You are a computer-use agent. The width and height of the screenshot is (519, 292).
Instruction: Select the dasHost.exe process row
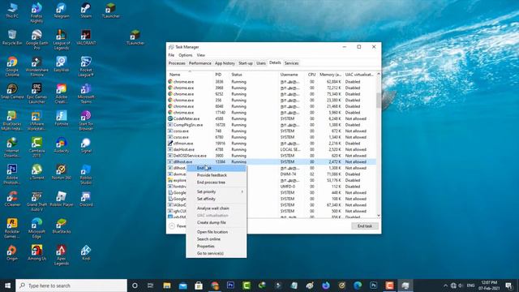point(272,149)
